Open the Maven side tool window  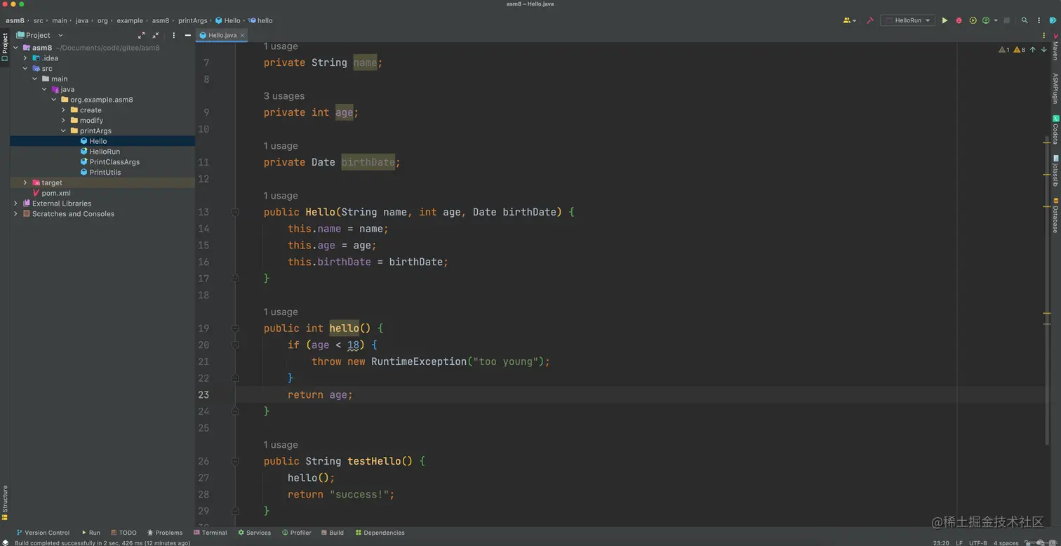[1055, 46]
